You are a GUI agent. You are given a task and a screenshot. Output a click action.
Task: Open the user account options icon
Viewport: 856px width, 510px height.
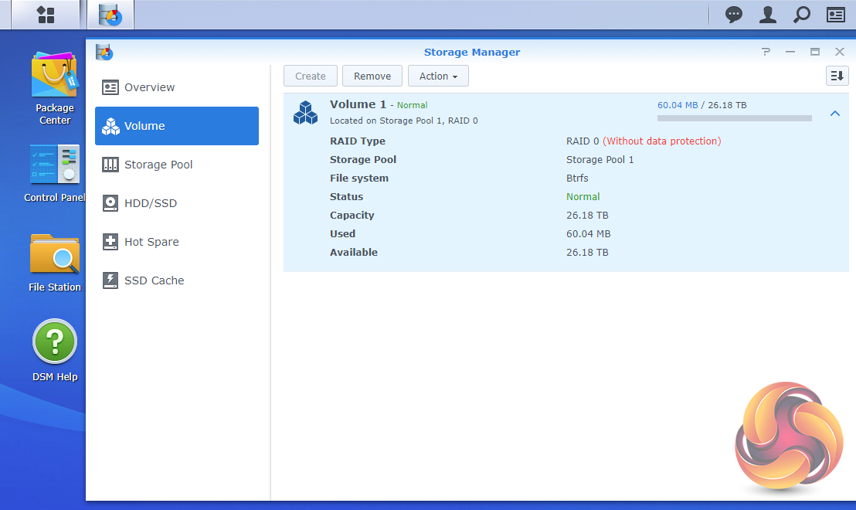pos(767,15)
